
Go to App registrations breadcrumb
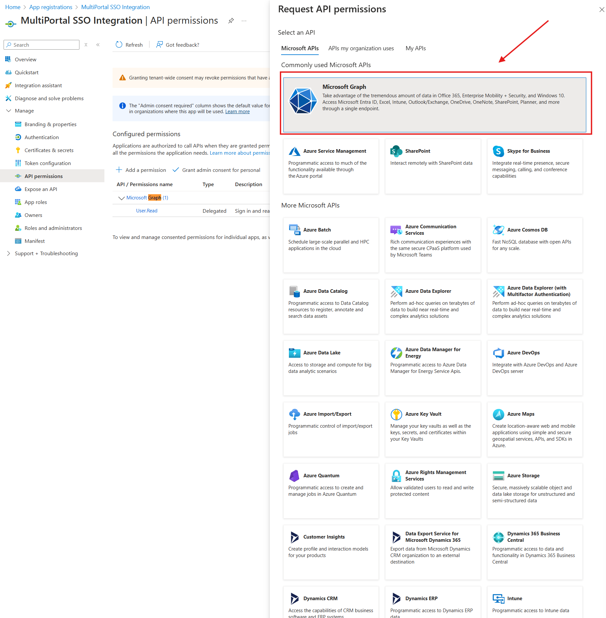[x=51, y=7]
